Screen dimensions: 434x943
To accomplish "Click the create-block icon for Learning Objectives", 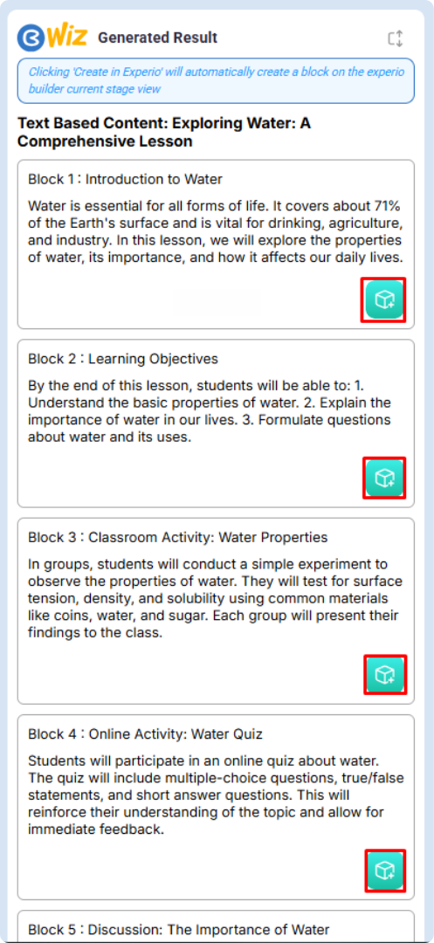I will [383, 478].
